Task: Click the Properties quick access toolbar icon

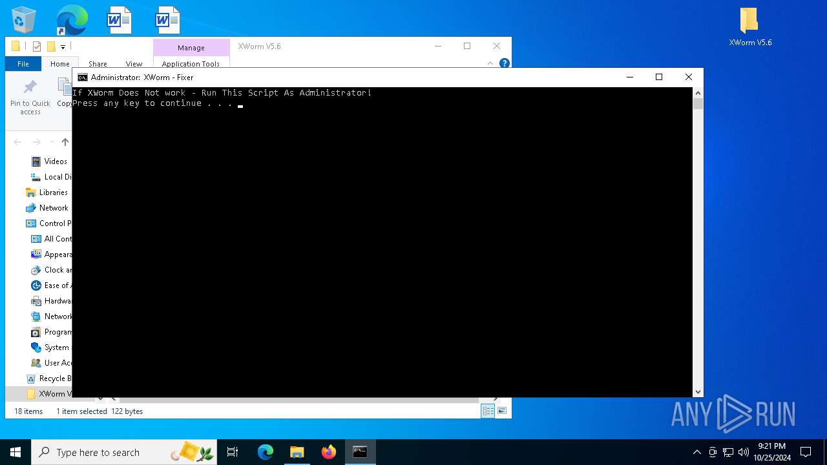Action: pos(37,46)
